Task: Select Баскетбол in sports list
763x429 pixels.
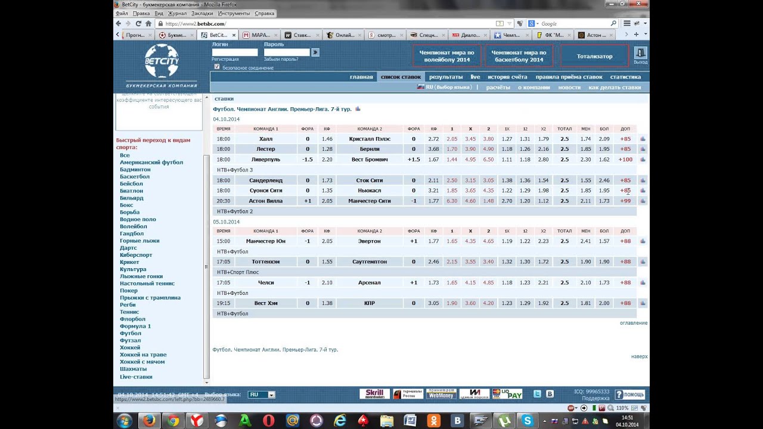Action: (135, 176)
